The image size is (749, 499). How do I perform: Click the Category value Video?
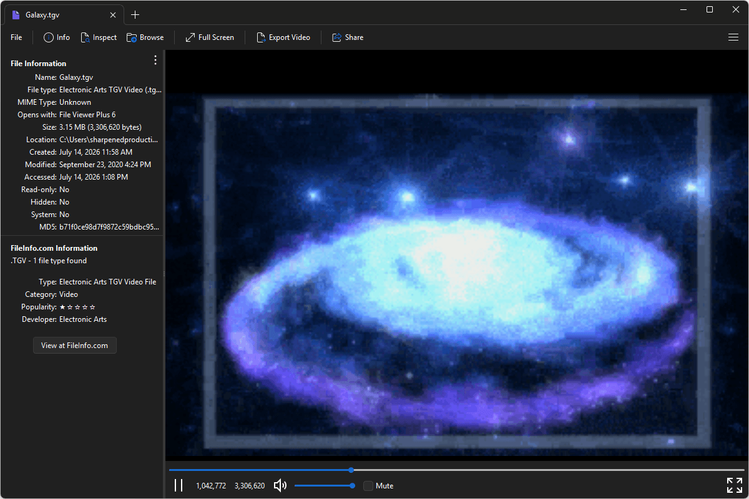pyautogui.click(x=69, y=294)
